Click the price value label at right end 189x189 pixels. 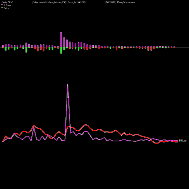[183, 141]
